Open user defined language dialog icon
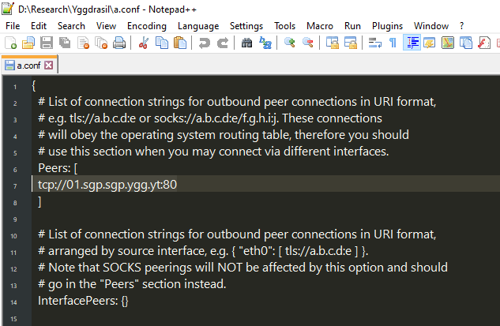500x326 pixels. pyautogui.click(x=430, y=43)
